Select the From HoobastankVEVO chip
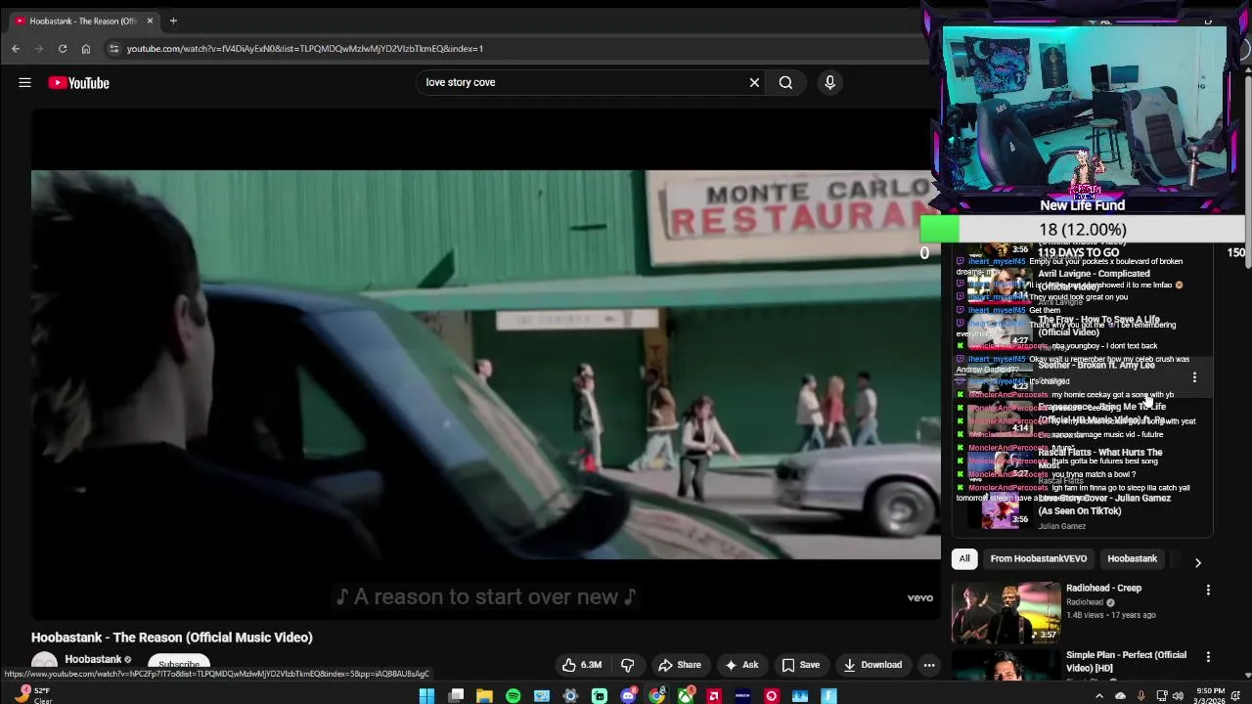Screen dimensions: 1252x704 1038,558
